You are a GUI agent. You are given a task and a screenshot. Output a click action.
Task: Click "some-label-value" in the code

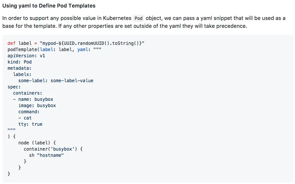click(x=72, y=81)
